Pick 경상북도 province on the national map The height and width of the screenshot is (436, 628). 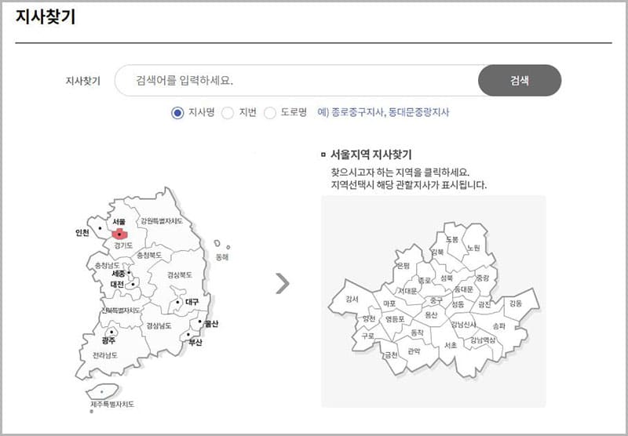(179, 274)
